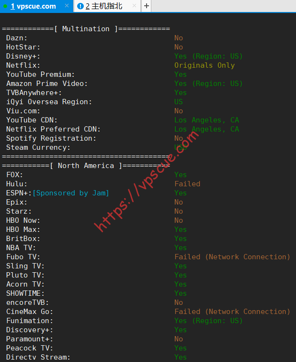
Task: Open a new session tab with plus
Action: coord(147,6)
